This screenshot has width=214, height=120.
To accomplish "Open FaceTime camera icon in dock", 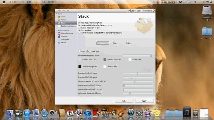I will click(53, 113).
